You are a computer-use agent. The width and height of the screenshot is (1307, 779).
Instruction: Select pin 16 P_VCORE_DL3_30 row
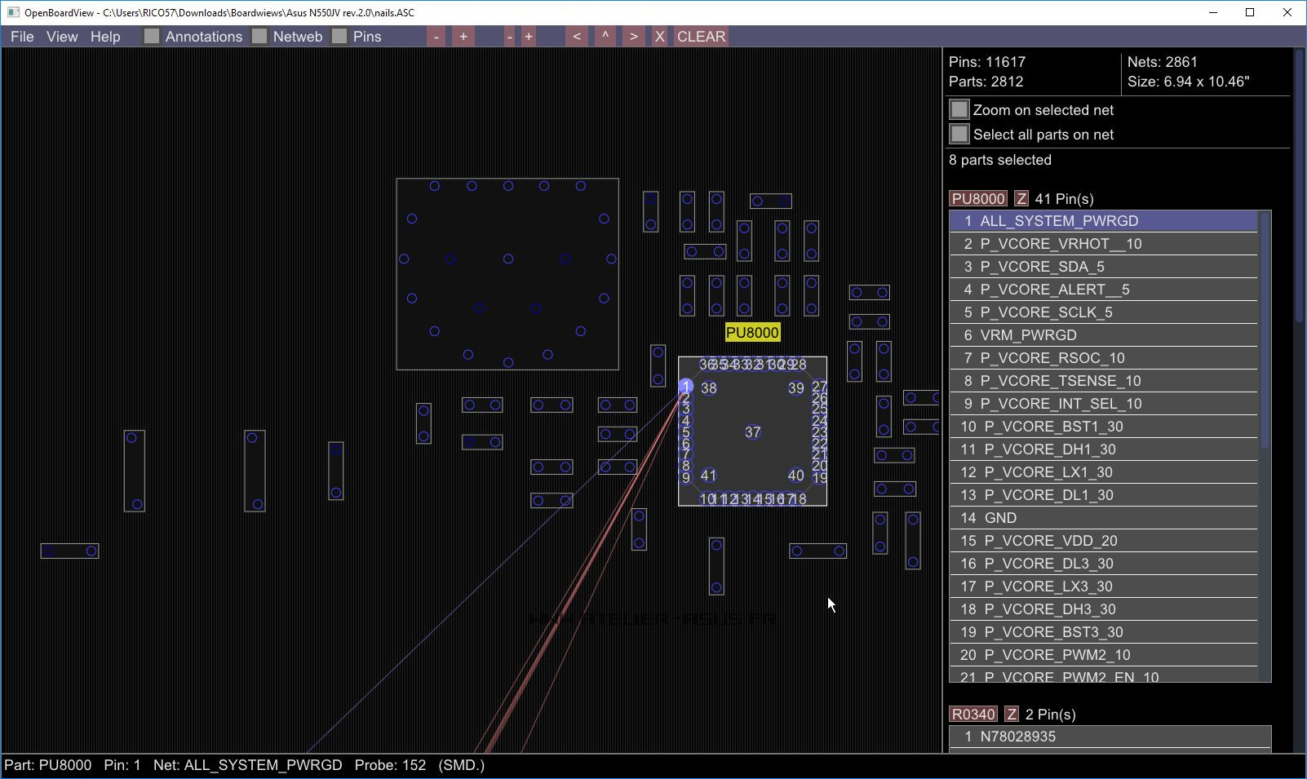coord(1104,564)
